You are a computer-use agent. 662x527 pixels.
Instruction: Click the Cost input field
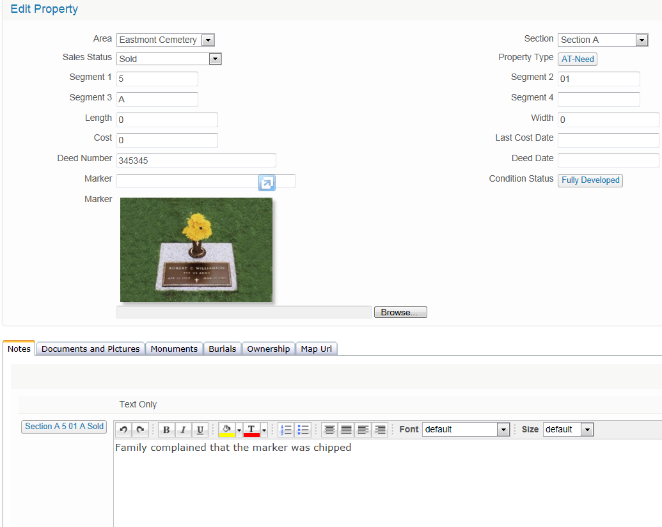click(x=167, y=140)
